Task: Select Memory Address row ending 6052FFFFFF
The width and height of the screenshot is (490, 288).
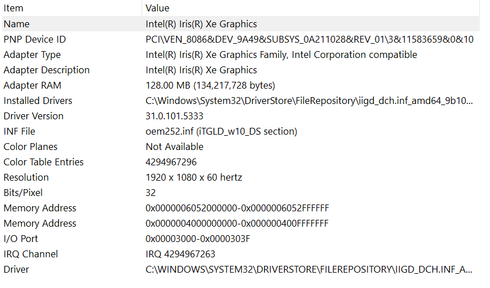Action: (x=240, y=207)
